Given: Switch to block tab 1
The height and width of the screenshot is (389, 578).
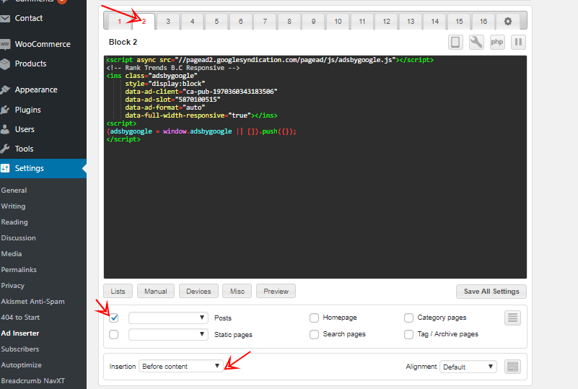Looking at the screenshot, I should (x=119, y=22).
